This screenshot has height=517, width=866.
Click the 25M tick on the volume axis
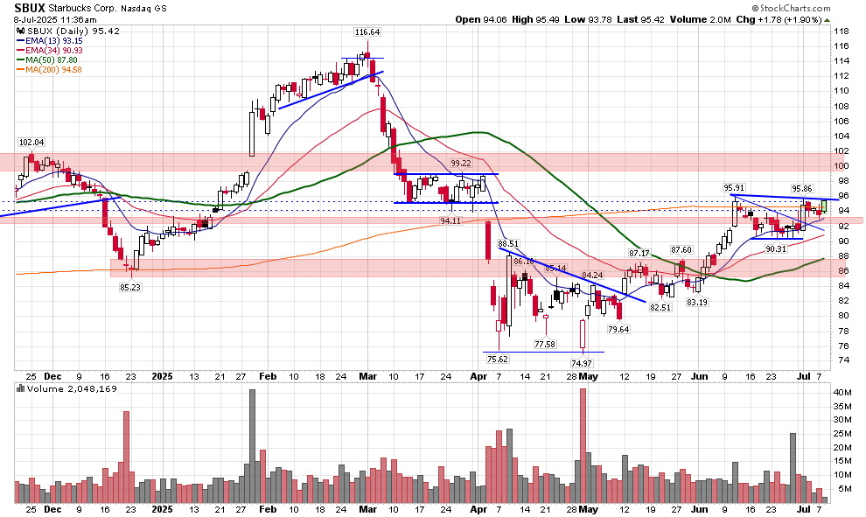[x=842, y=434]
